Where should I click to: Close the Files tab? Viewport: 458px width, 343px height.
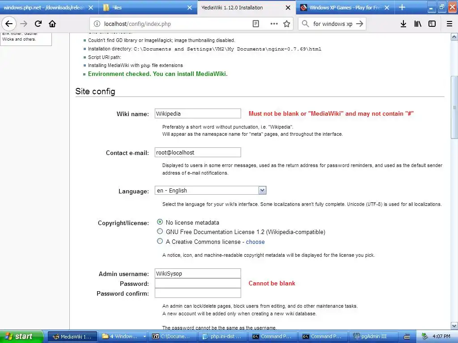click(x=190, y=8)
